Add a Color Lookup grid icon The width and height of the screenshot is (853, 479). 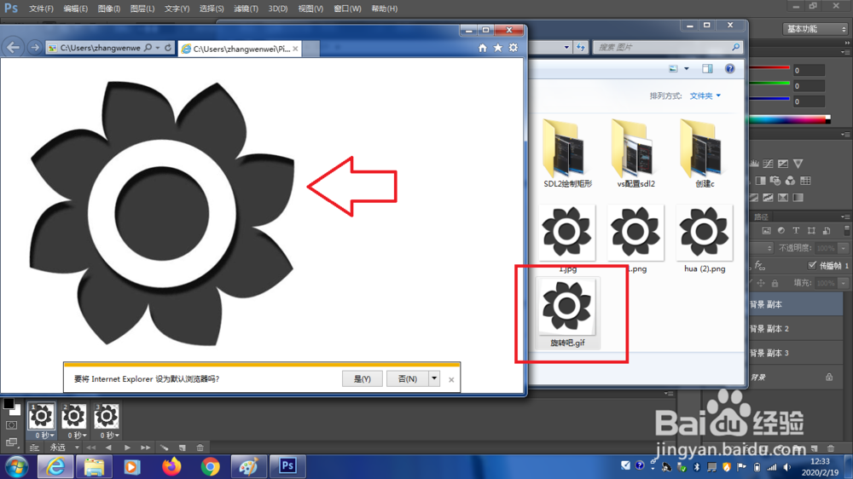click(x=805, y=181)
